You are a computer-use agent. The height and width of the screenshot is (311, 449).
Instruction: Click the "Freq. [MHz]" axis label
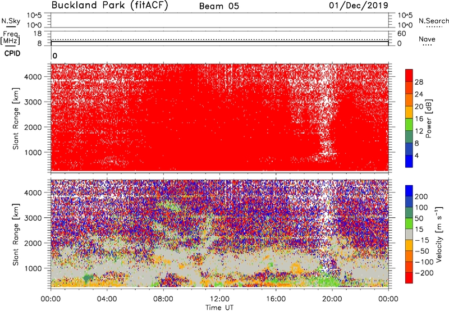11,38
